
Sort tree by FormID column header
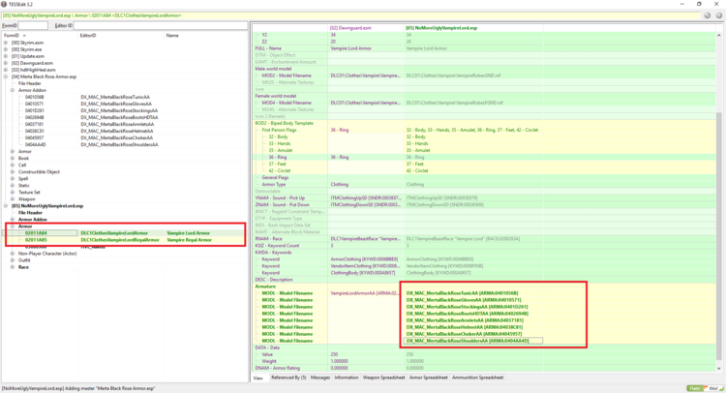[x=40, y=35]
